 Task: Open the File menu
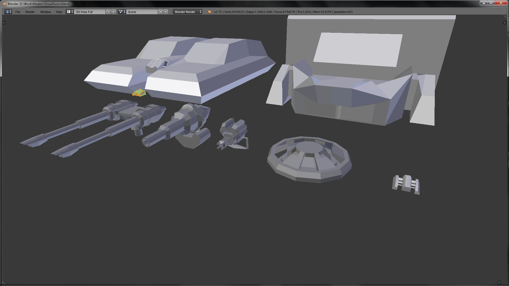coord(18,12)
